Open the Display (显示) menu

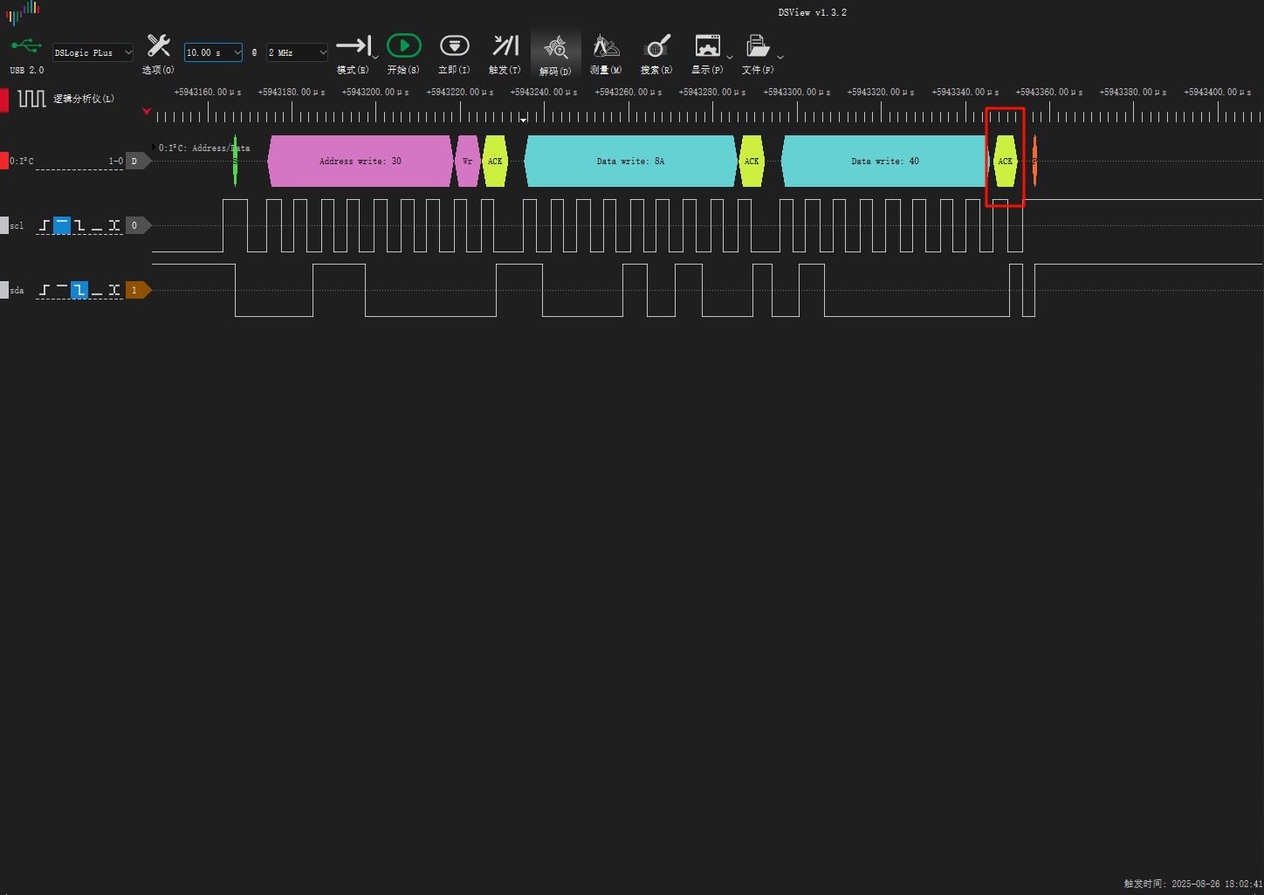point(707,46)
